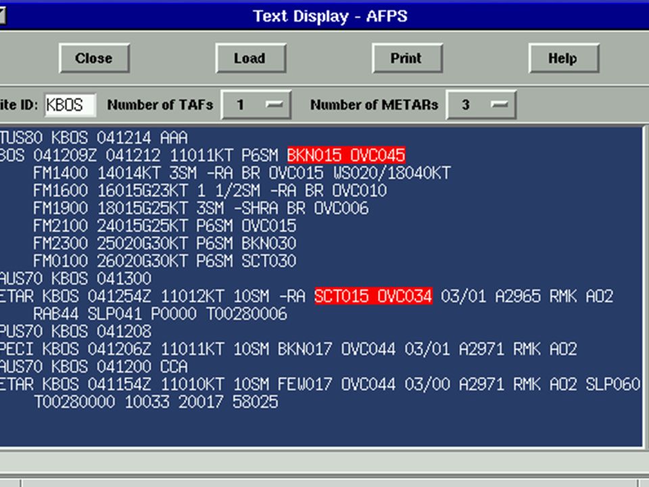
Task: Click the Site ID field containing KBOS
Action: 70,105
